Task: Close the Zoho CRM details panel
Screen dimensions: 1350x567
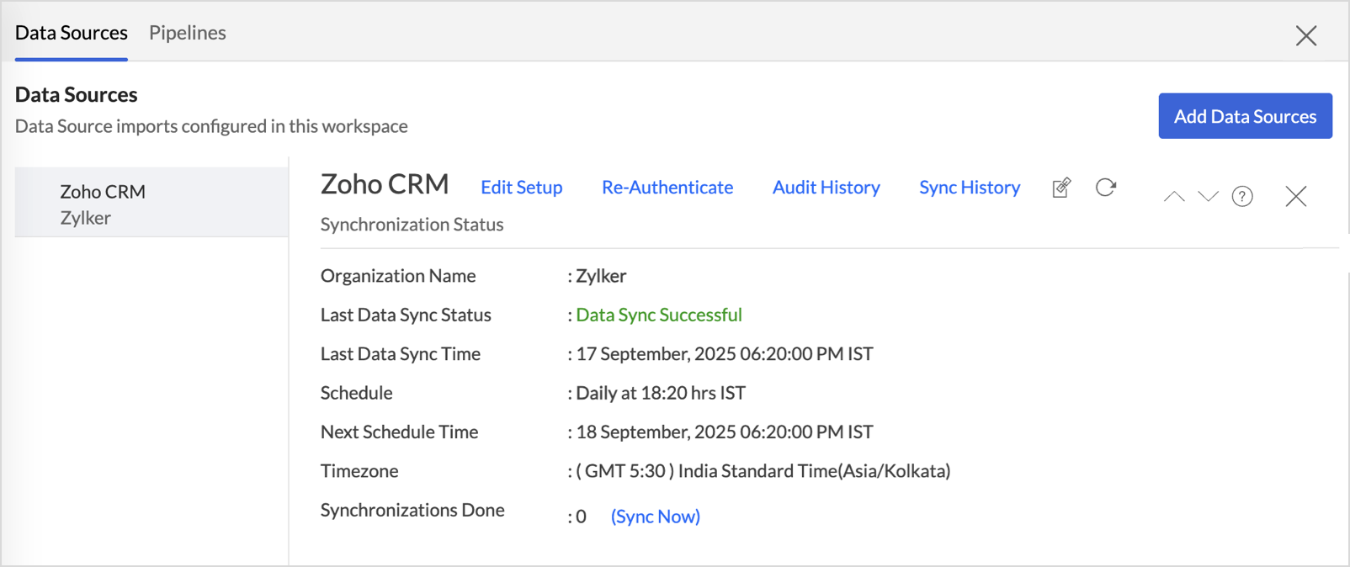Action: point(1296,196)
